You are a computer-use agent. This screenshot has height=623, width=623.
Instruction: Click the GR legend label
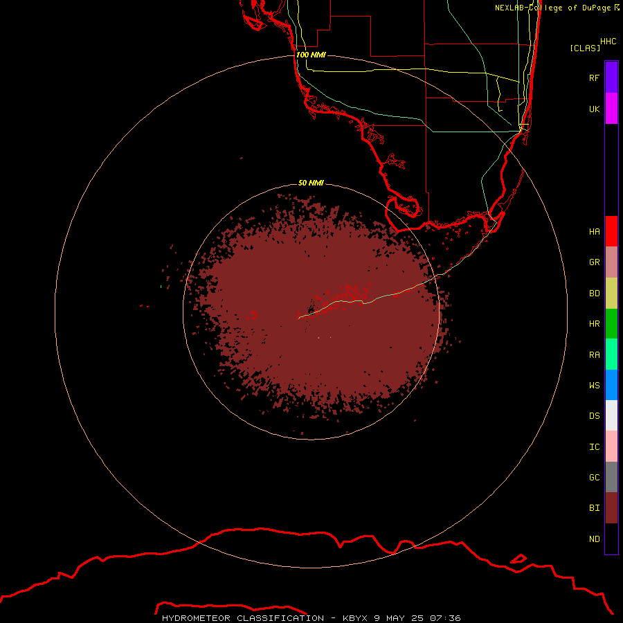[x=594, y=262]
